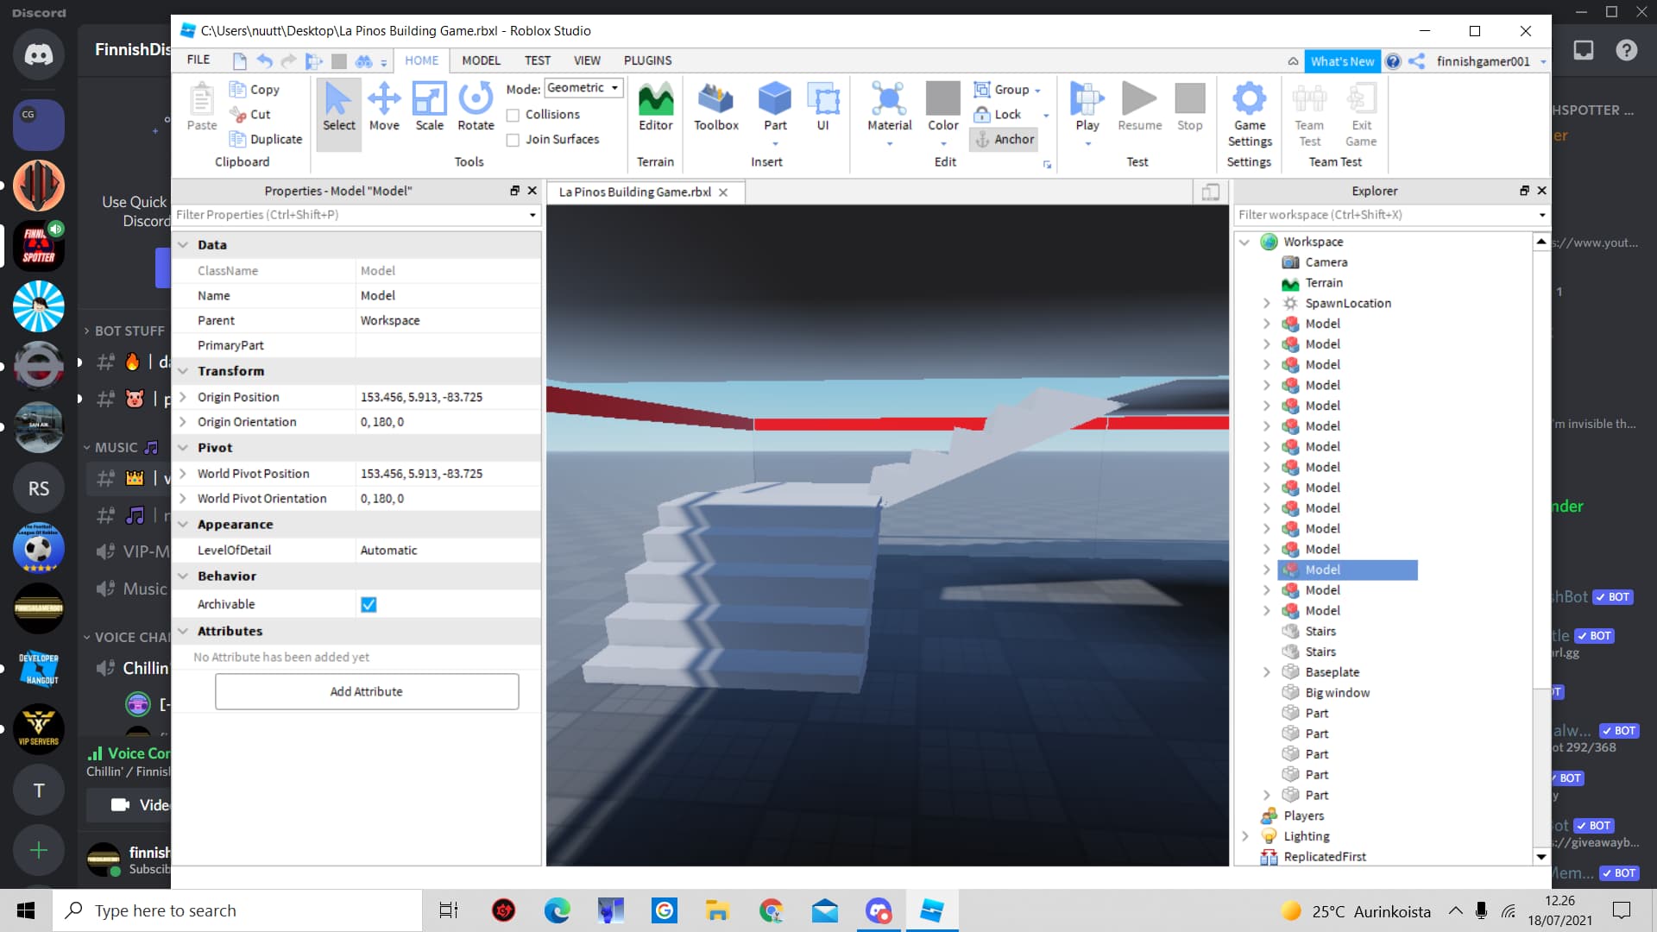The height and width of the screenshot is (932, 1657).
Task: Select the Move tool in the ribbon
Action: (x=384, y=107)
